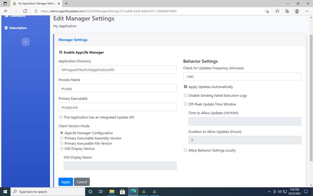Click the address bar URL

(x=108, y=11)
